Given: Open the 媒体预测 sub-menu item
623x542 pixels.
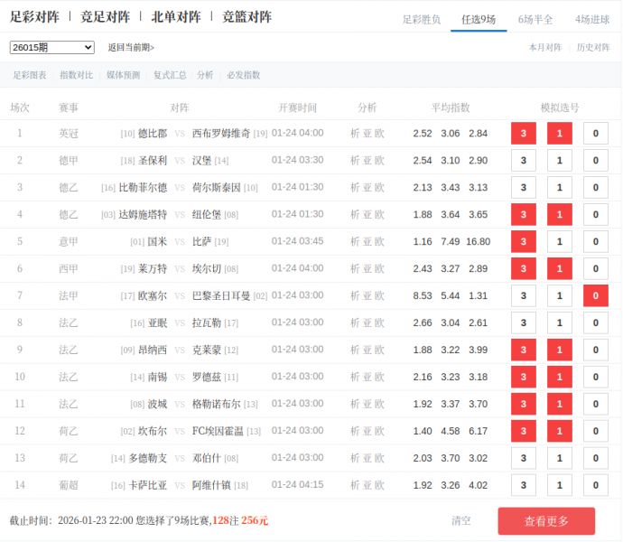Looking at the screenshot, I should (x=123, y=75).
